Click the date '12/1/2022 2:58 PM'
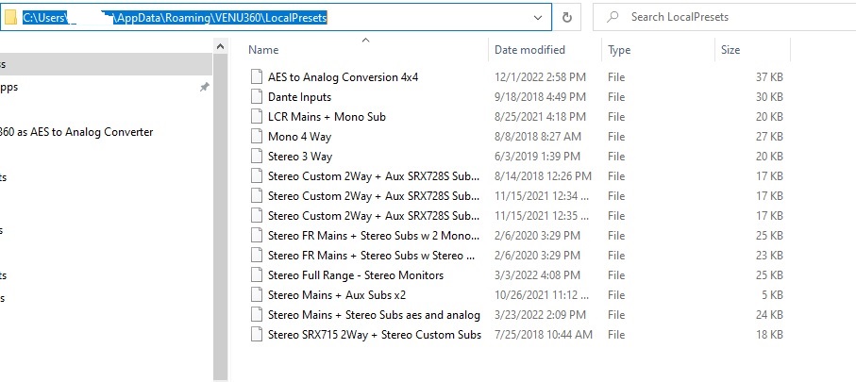Image resolution: width=856 pixels, height=382 pixels. pos(540,77)
